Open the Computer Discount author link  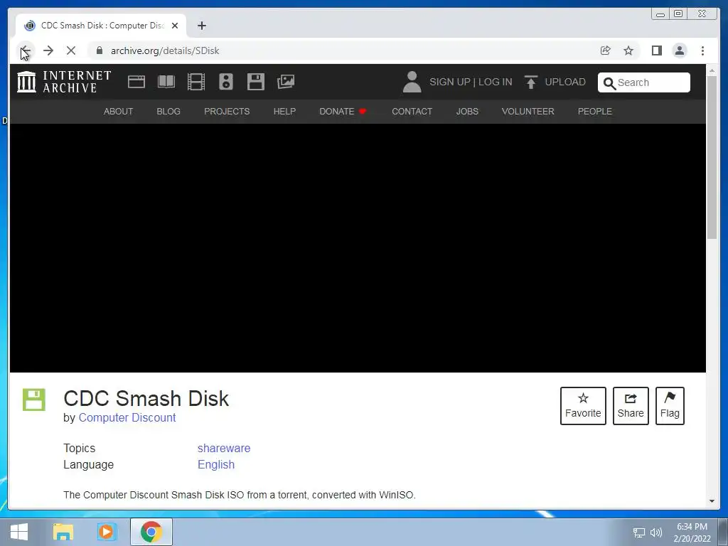[x=127, y=417]
